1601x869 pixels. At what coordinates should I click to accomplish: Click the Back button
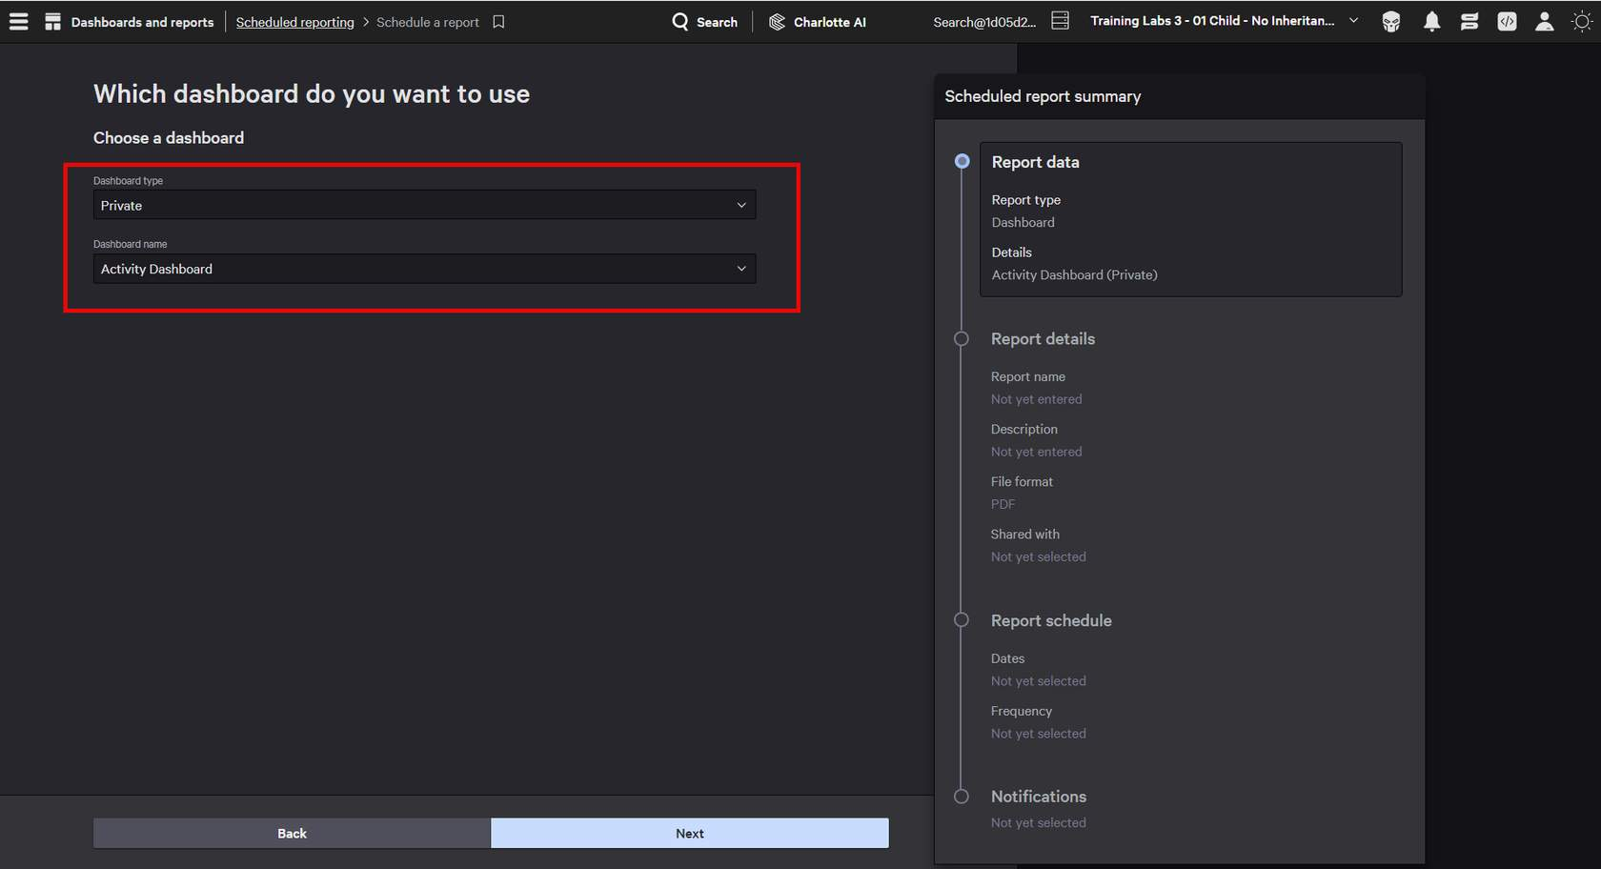(x=292, y=833)
